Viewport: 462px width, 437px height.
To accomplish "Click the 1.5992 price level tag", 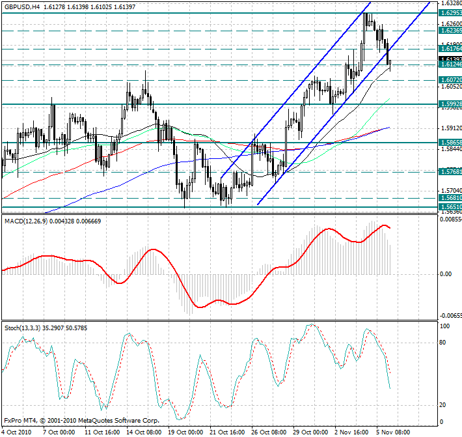I will [450, 104].
